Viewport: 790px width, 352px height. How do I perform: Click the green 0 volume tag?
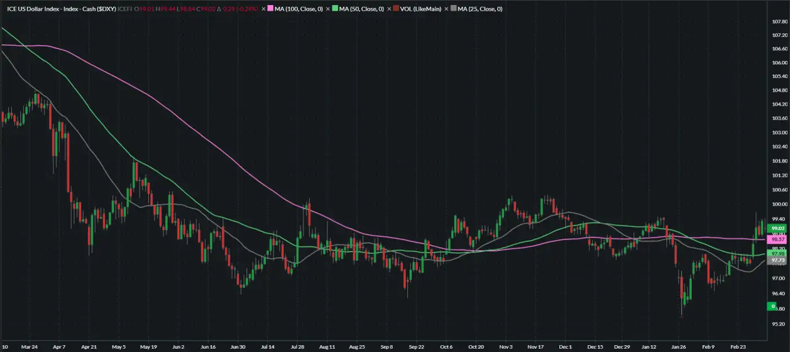(771, 306)
